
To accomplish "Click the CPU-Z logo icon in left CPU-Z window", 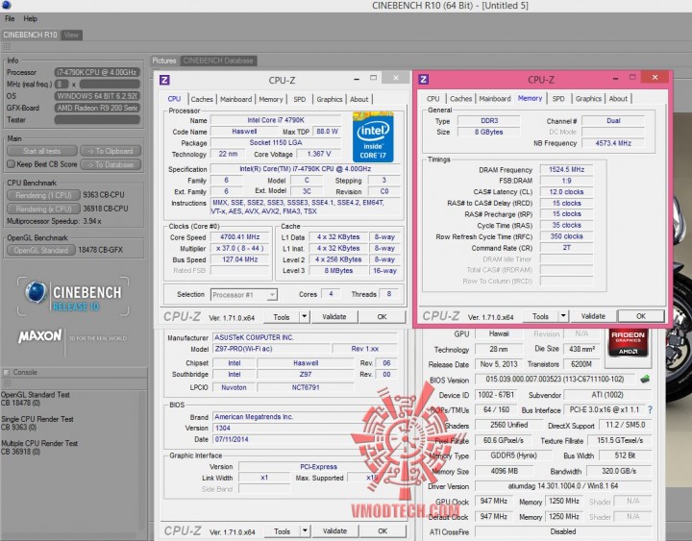I will [164, 80].
